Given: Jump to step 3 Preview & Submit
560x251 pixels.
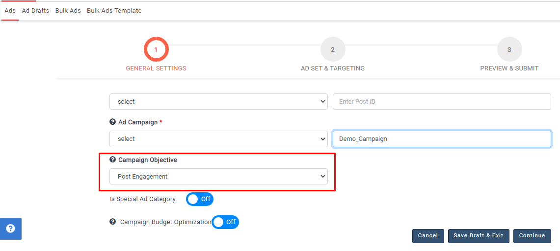Looking at the screenshot, I should tap(509, 49).
